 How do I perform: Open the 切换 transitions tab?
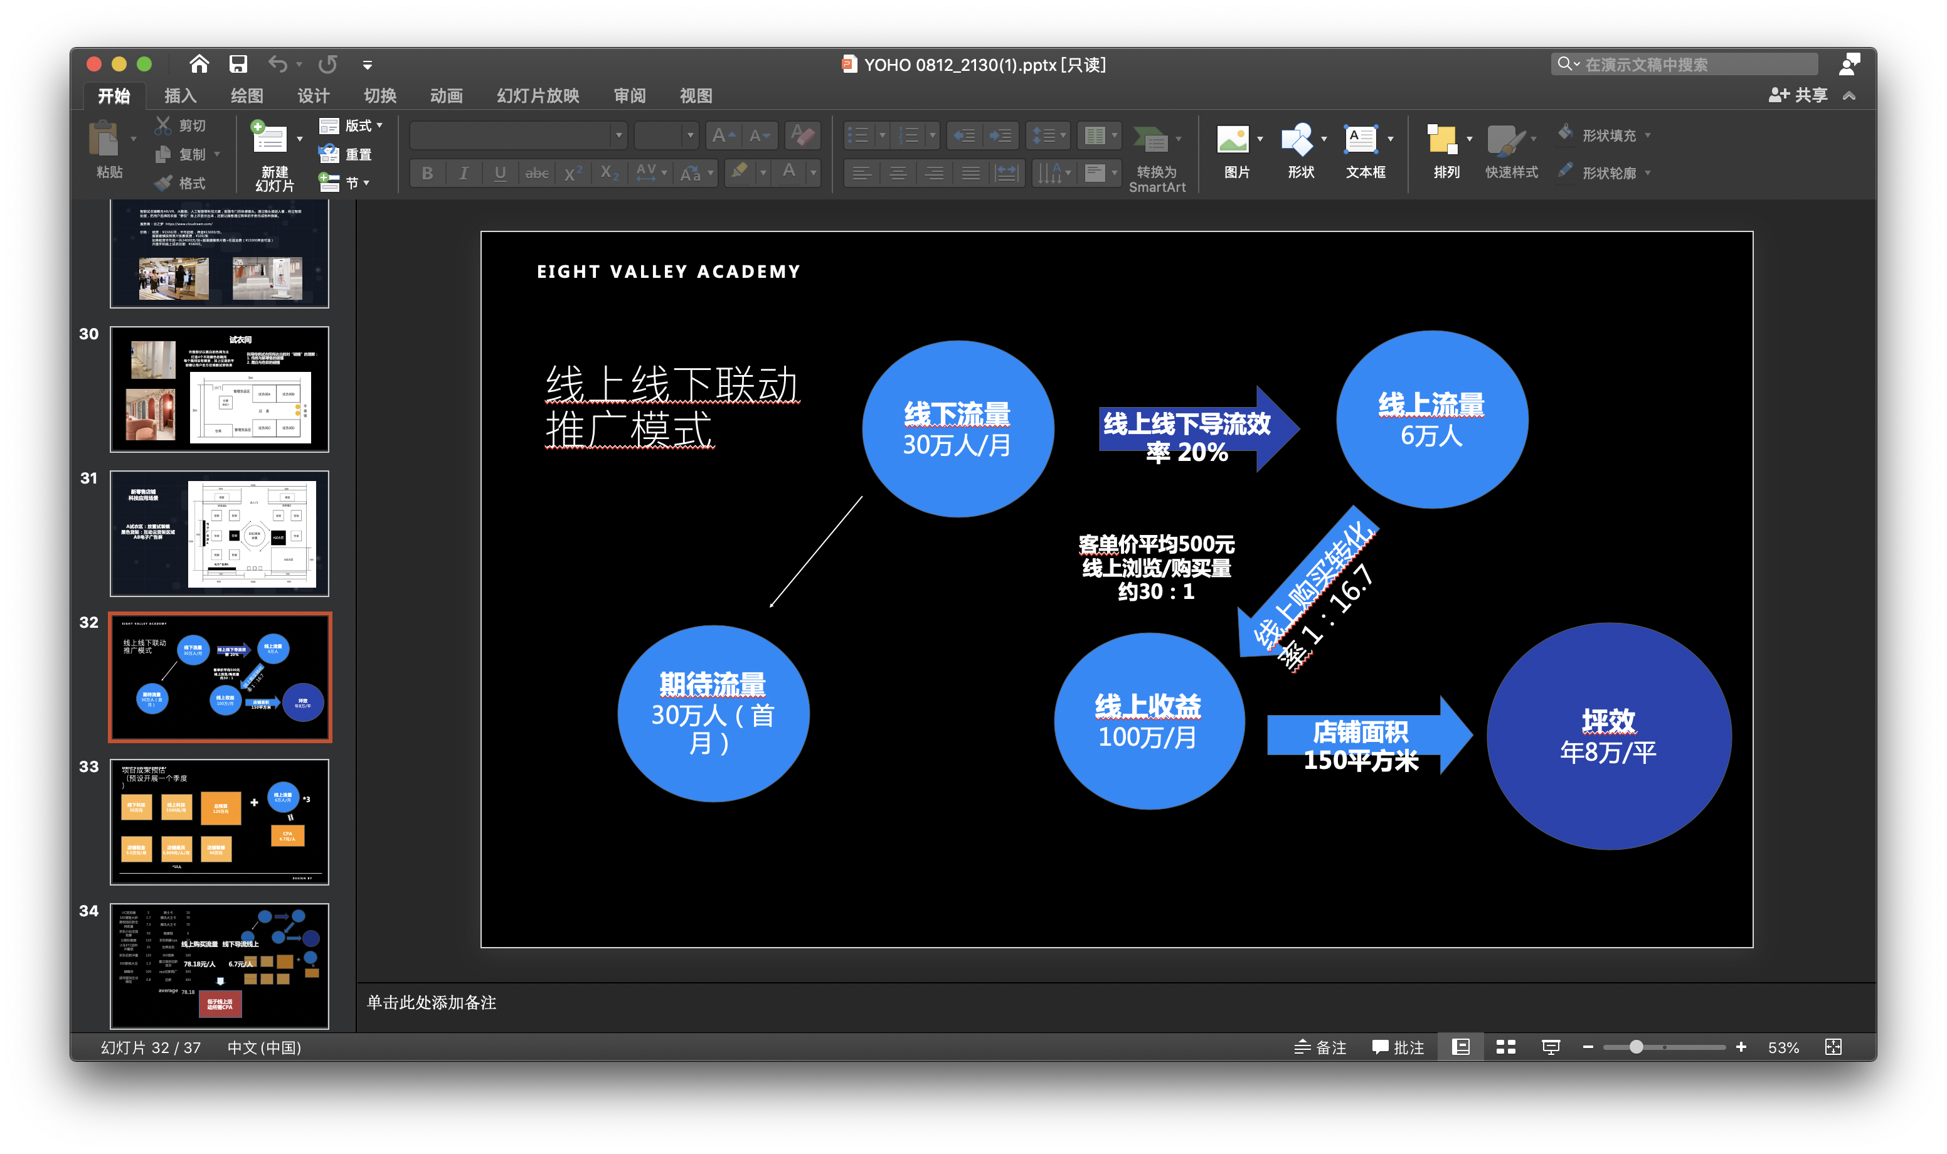[x=380, y=96]
